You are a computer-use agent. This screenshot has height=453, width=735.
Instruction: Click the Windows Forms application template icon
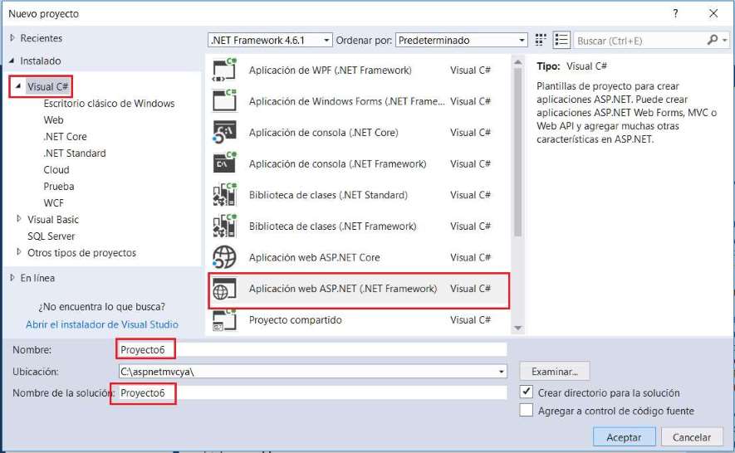224,100
